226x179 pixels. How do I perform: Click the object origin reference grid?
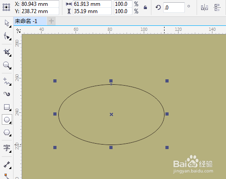click(6, 7)
